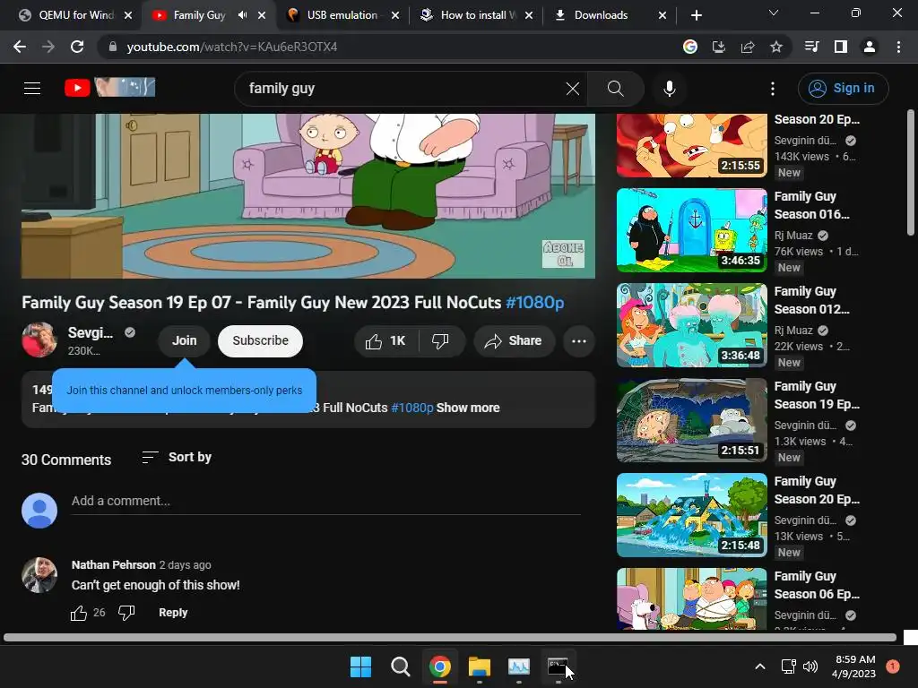Click the Add a comment field
918x688 pixels.
tap(326, 502)
